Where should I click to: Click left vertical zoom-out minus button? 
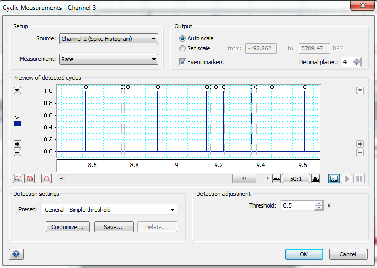(x=17, y=152)
